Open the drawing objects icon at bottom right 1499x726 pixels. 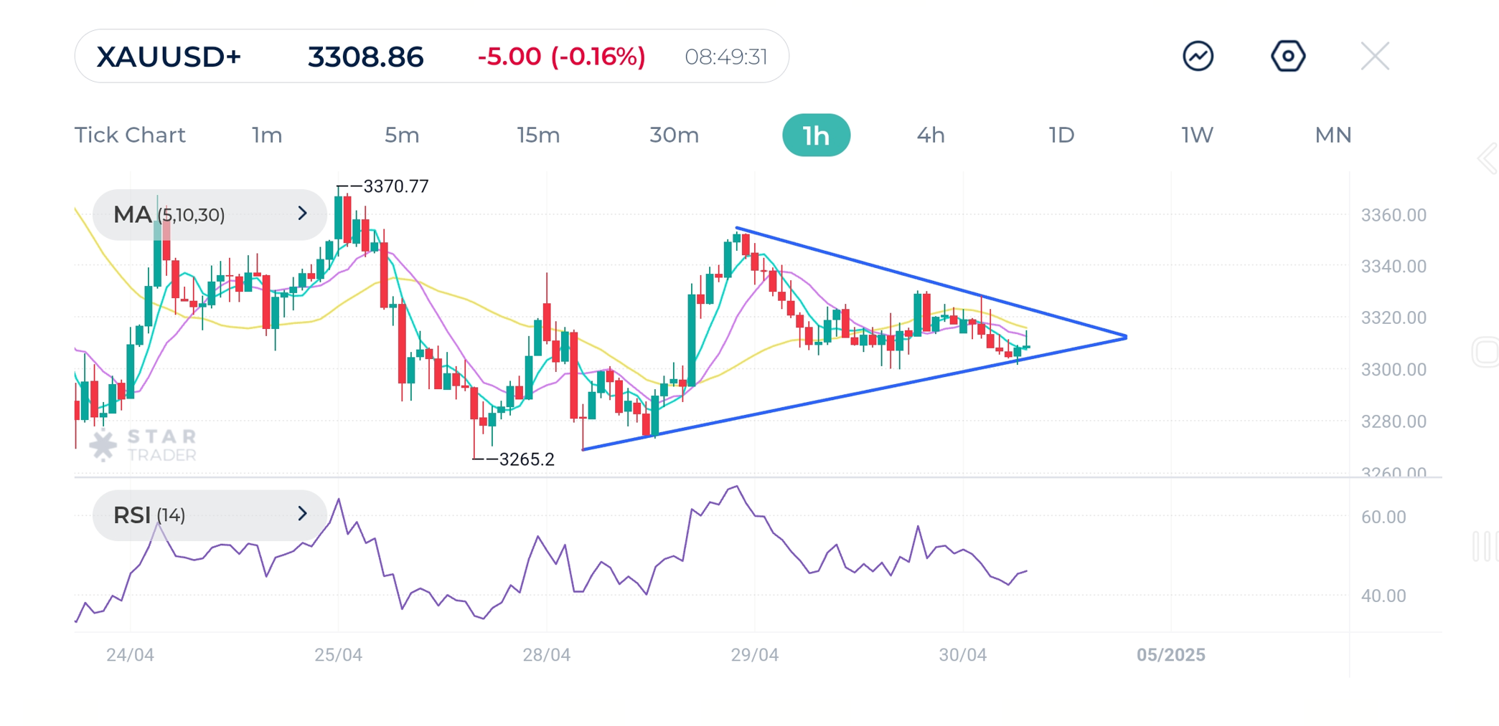1488,548
